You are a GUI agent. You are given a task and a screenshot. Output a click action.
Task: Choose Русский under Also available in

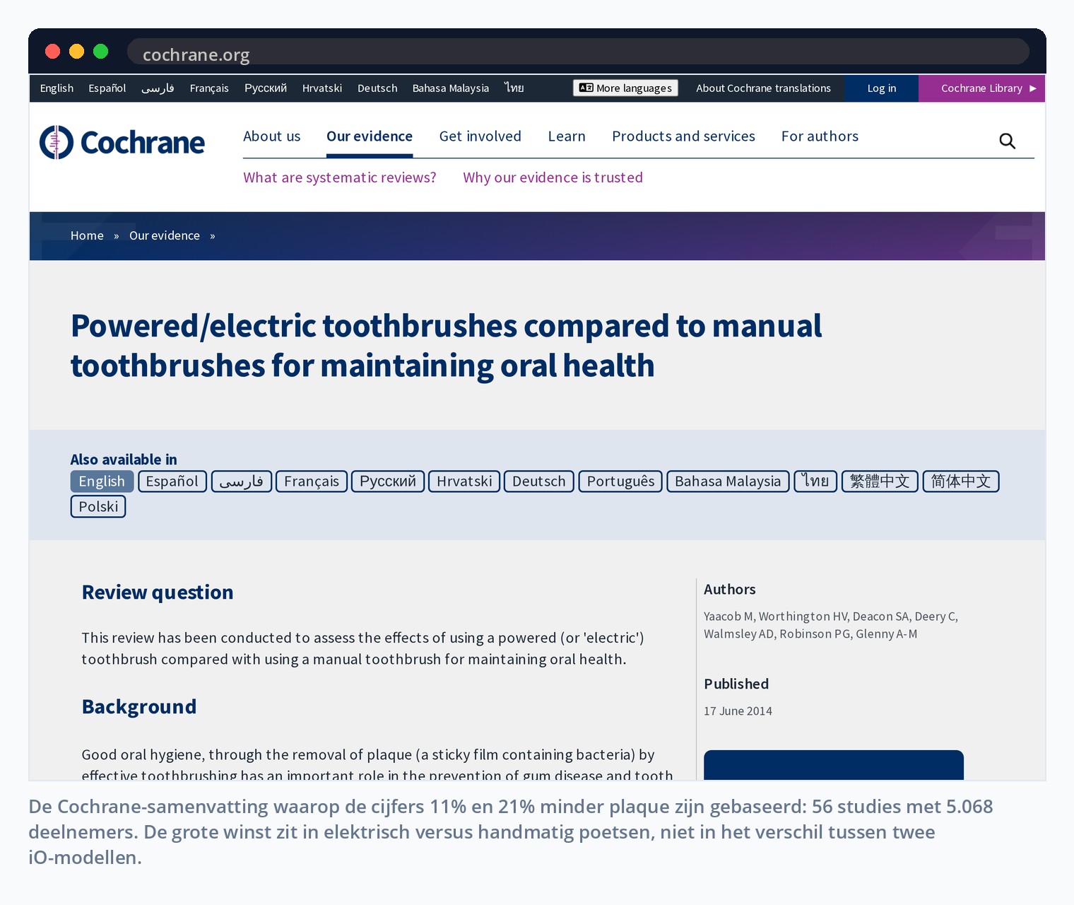click(x=388, y=481)
